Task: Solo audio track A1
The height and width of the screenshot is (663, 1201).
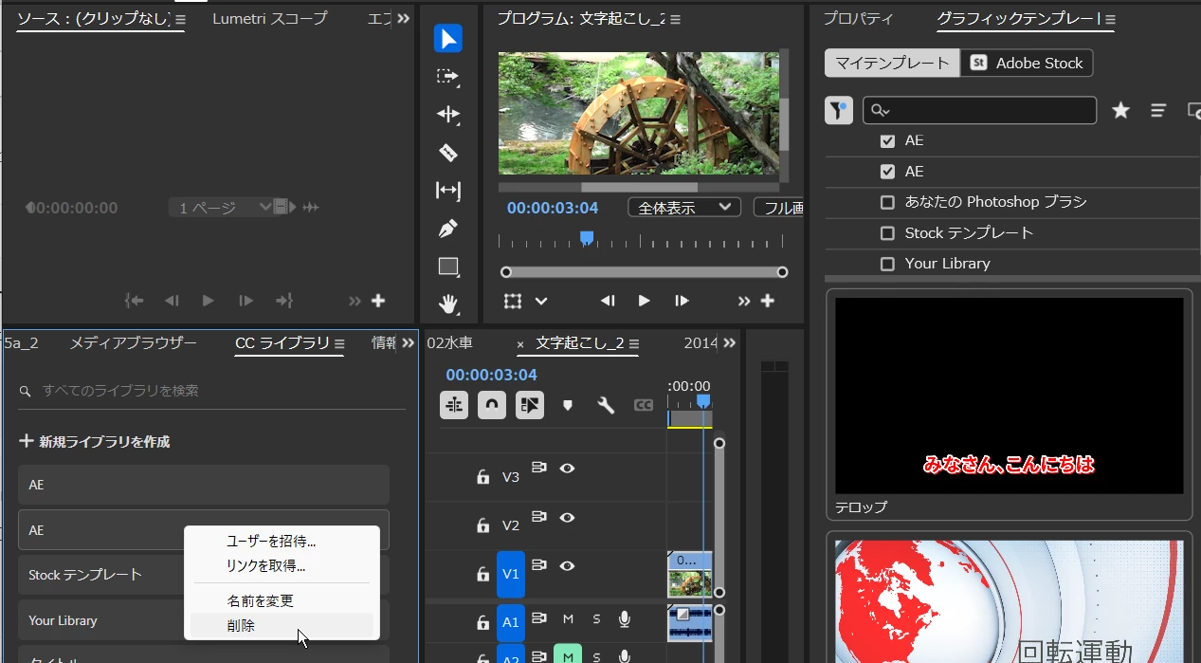Action: 596,619
